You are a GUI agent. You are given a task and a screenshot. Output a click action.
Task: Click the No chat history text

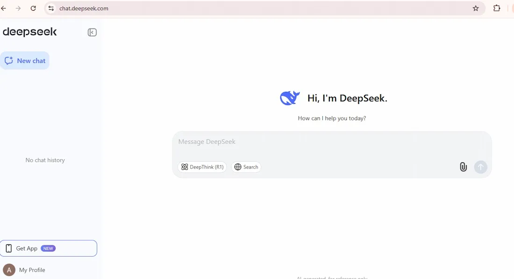[45, 160]
